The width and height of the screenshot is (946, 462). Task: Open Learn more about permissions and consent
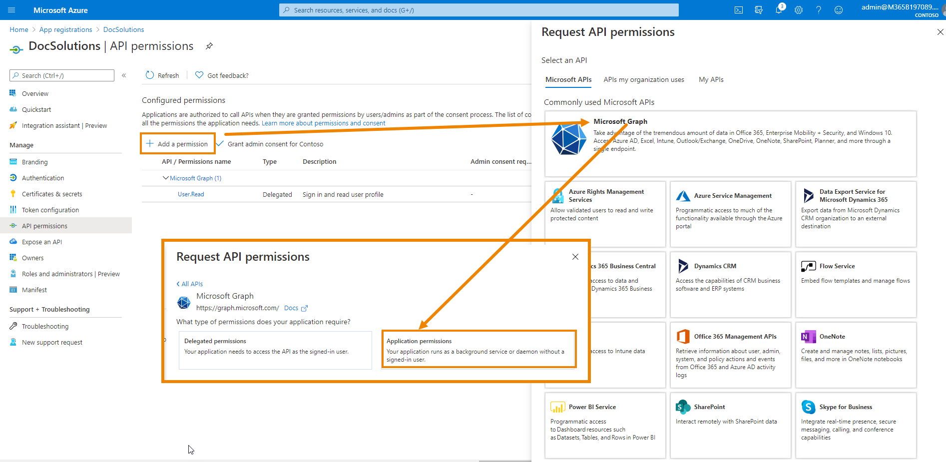coord(323,123)
